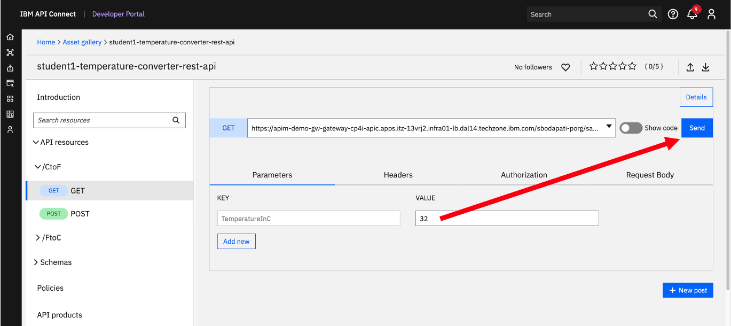This screenshot has width=731, height=326.
Task: Rate the asset with the first star
Action: point(593,66)
